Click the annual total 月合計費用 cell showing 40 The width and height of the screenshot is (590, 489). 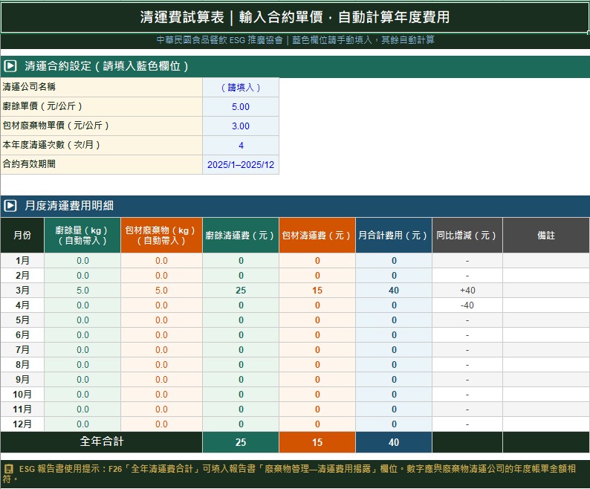pyautogui.click(x=394, y=443)
